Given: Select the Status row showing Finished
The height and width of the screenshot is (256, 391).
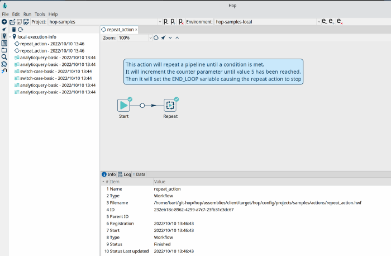Looking at the screenshot, I should pyautogui.click(x=246, y=244).
